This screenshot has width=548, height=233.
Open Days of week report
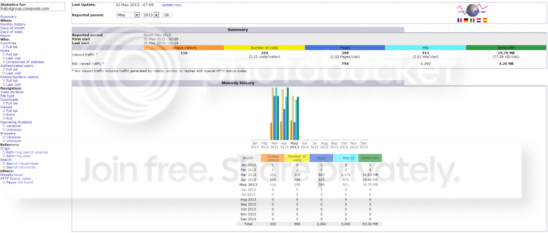click(x=12, y=31)
